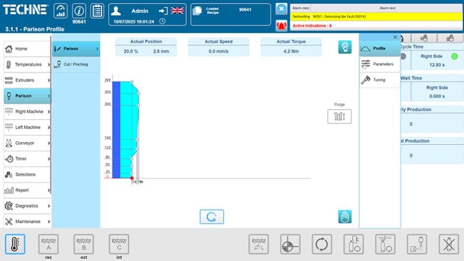Viewport: 464px width, 261px height.
Task: Click the Right Side green status indicator
Action: [x=455, y=57]
